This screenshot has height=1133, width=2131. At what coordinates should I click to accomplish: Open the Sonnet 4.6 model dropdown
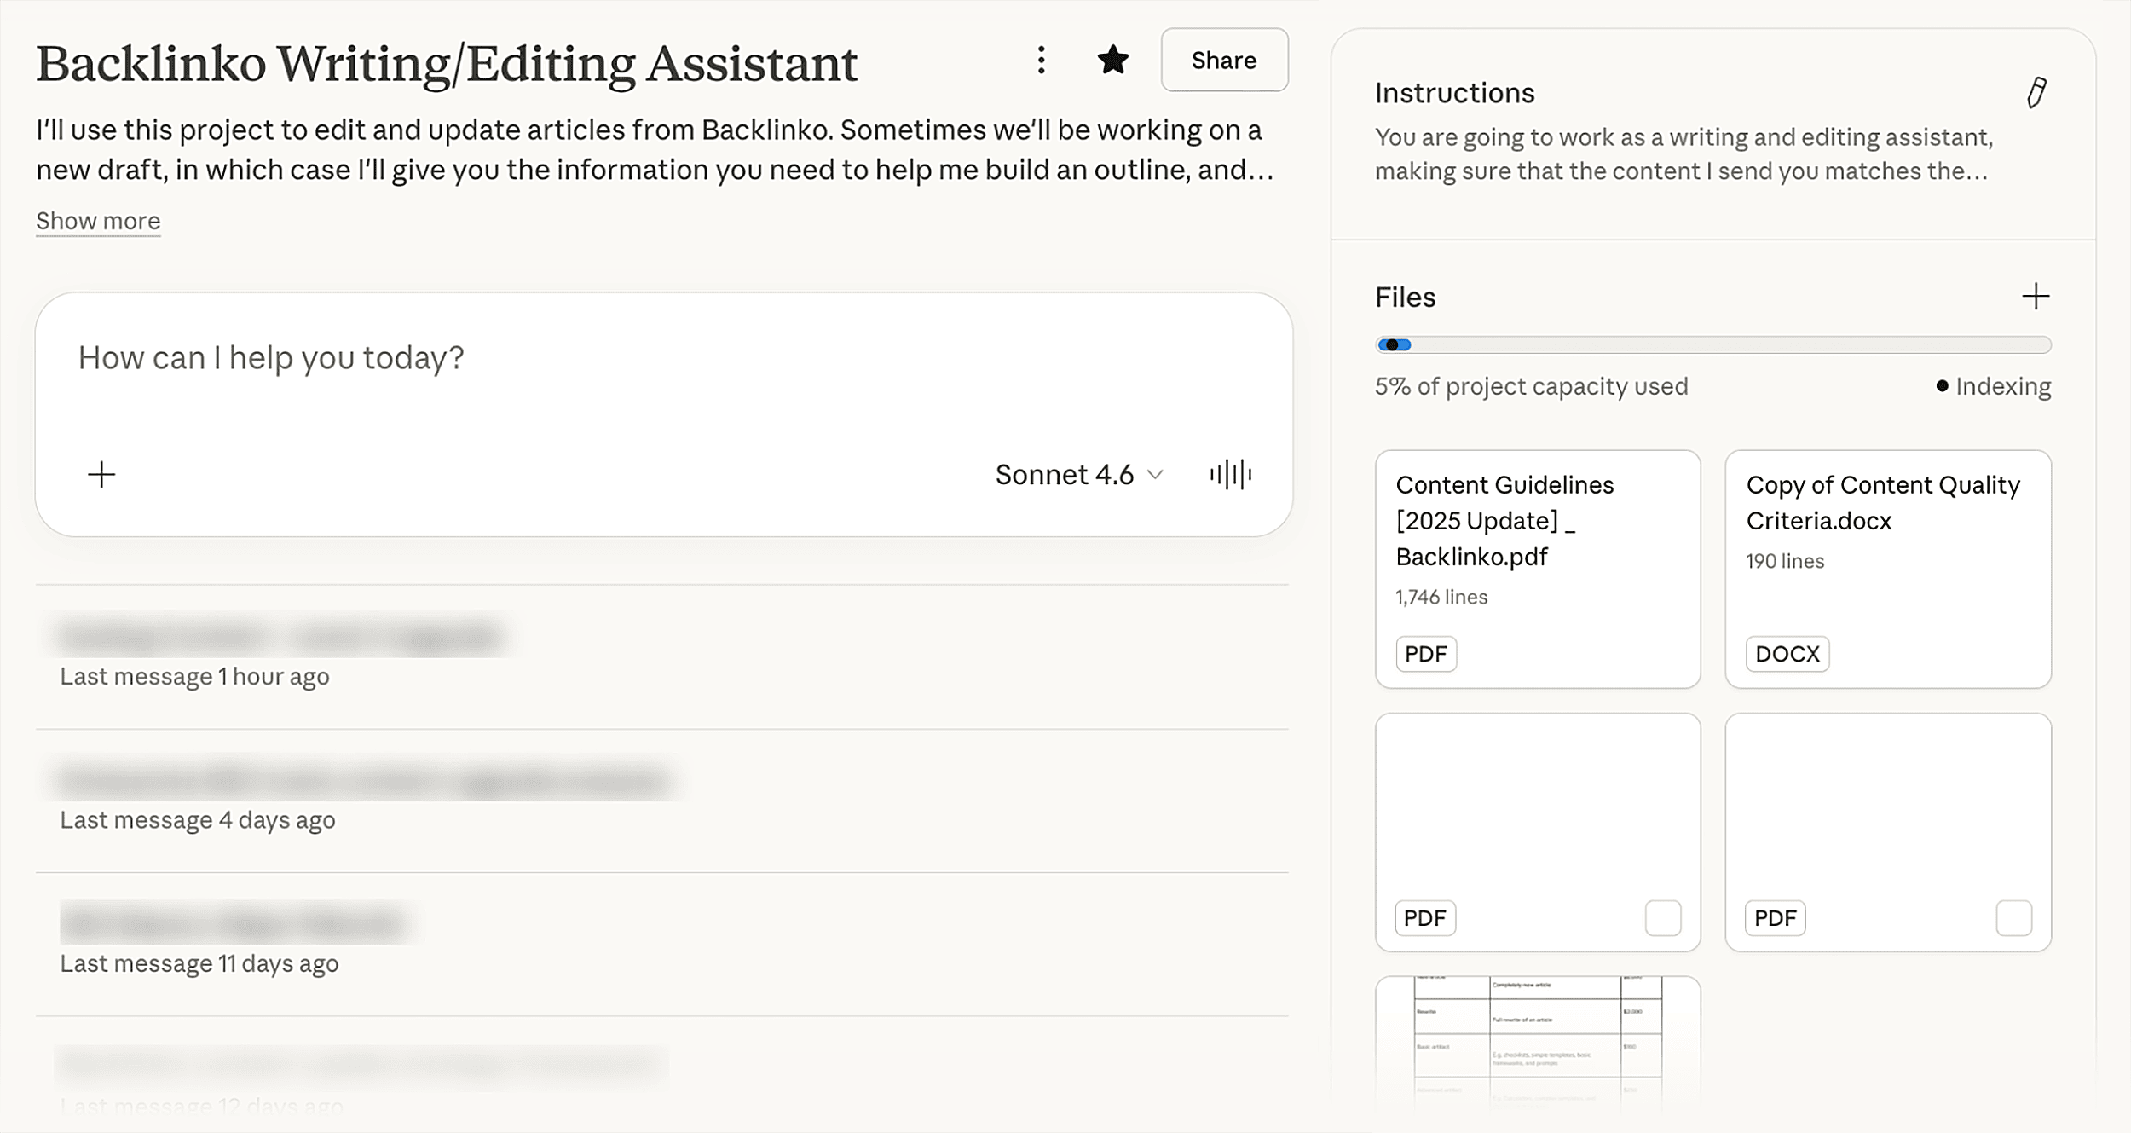click(x=1079, y=475)
